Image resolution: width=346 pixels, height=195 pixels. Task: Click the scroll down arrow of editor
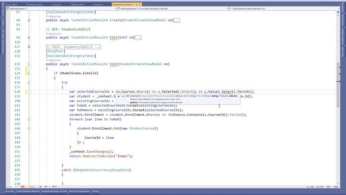tap(338, 184)
